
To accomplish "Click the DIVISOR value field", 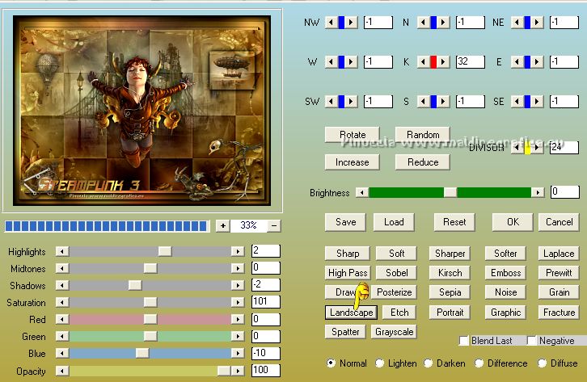I will tap(564, 148).
